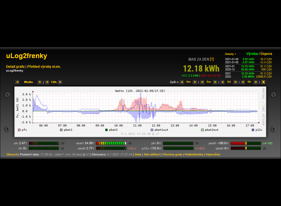Step back the 0m minutes offset
The width and height of the screenshot is (281, 206).
[x=182, y=82]
